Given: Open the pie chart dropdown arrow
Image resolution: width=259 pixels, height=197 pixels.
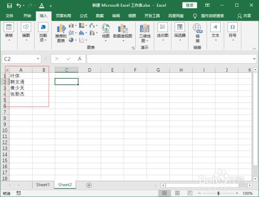Looking at the screenshot, I should tap(76, 40).
